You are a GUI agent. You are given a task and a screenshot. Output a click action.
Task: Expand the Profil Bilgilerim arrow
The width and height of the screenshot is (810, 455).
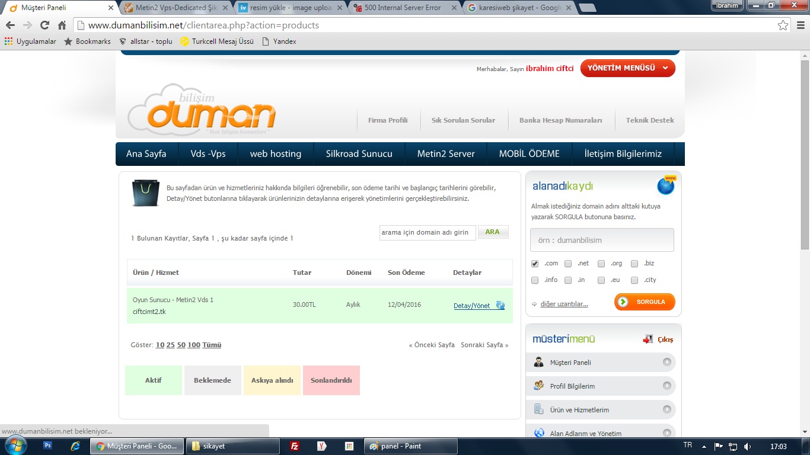click(x=667, y=386)
